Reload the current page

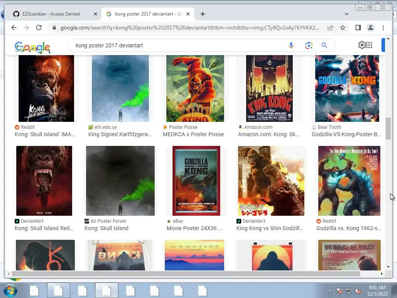39,28
